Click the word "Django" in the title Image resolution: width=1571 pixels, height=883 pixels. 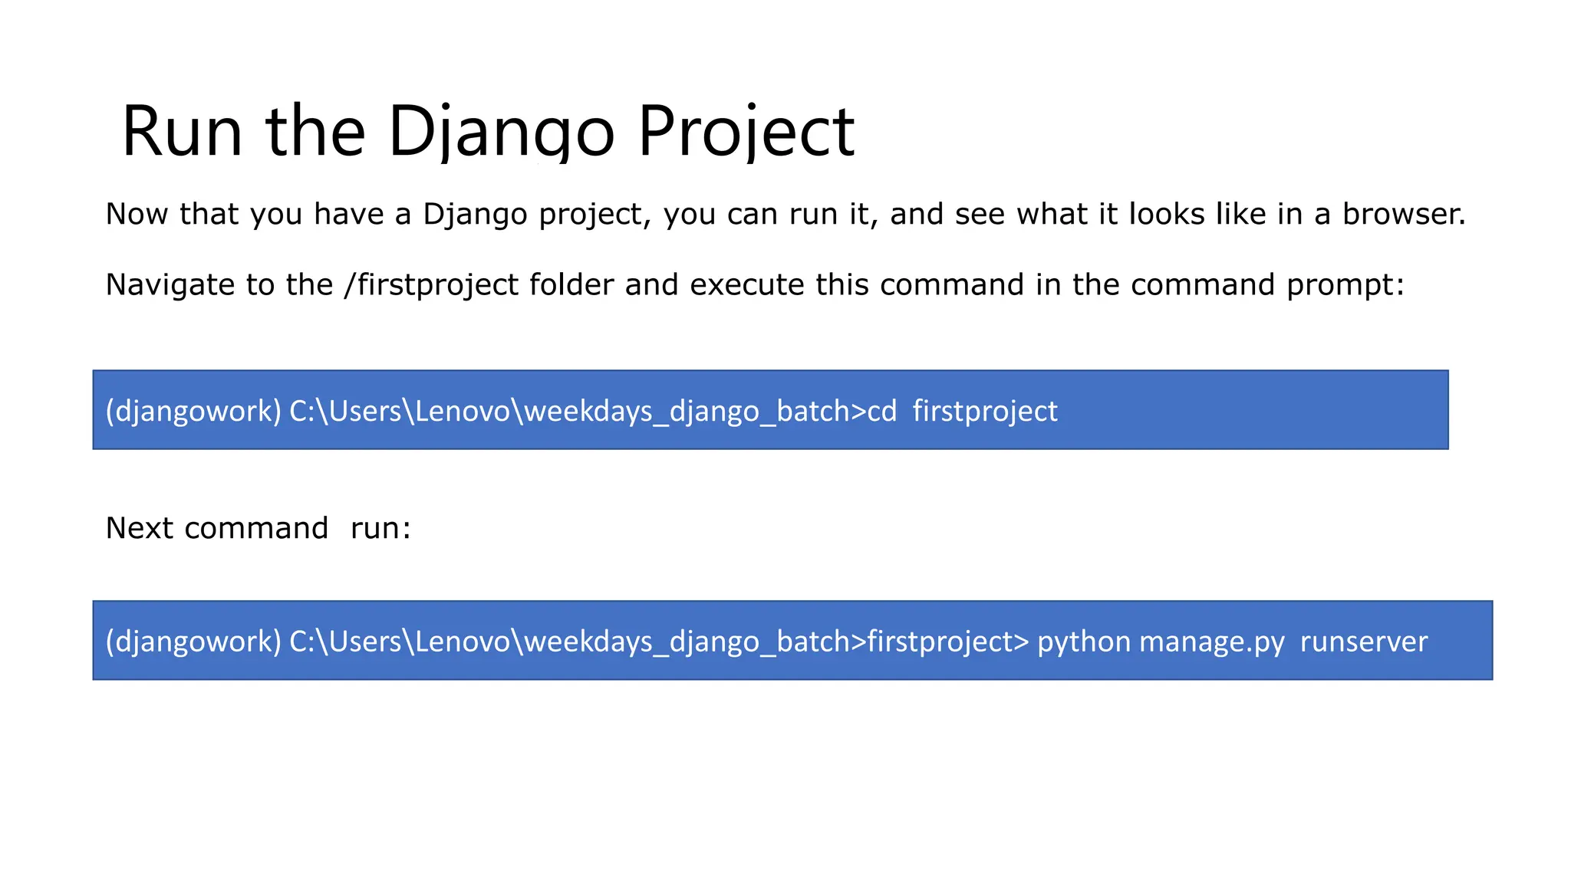coord(501,132)
